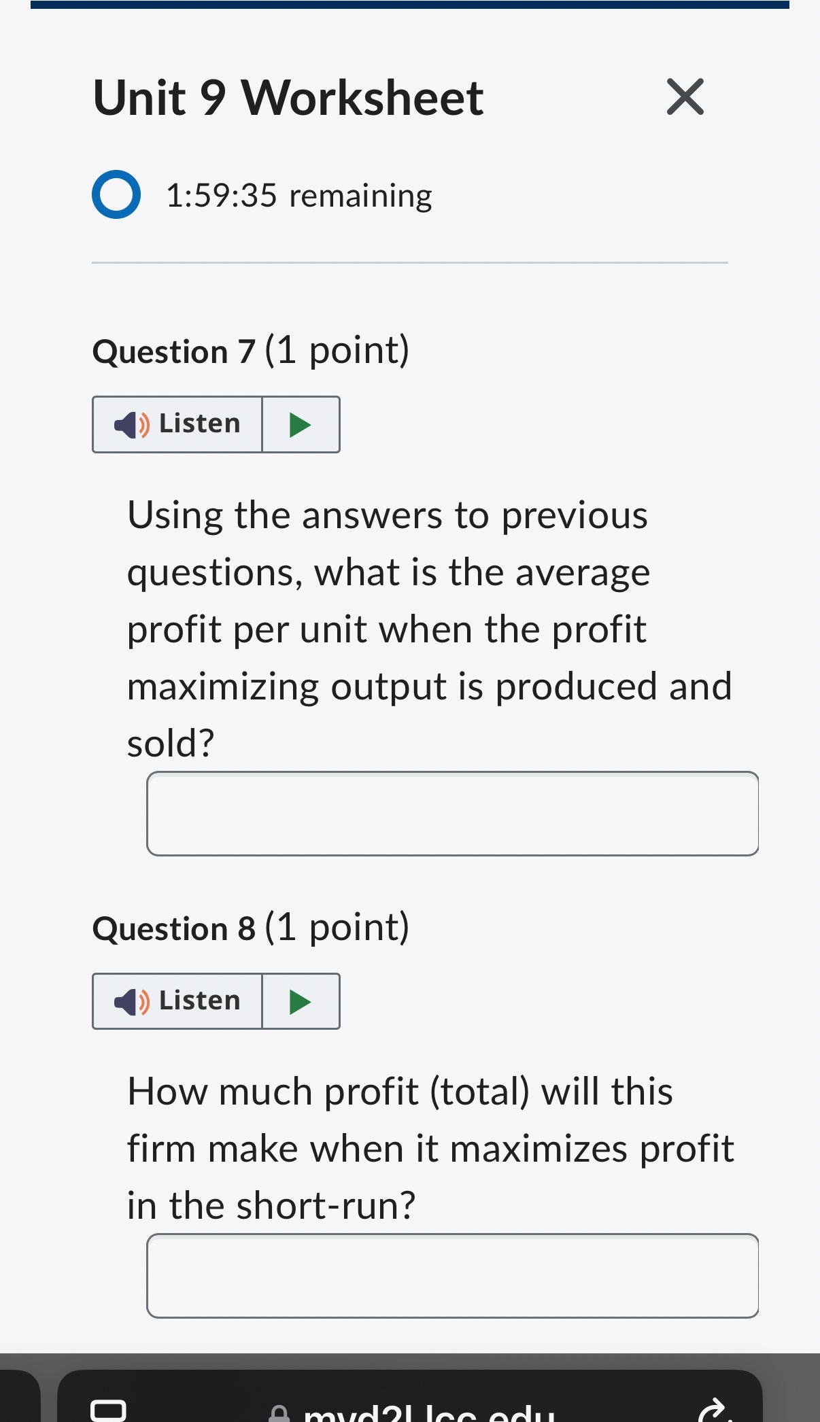This screenshot has height=1422, width=820.
Task: Start audio playback for Question 8
Action: (x=300, y=1001)
